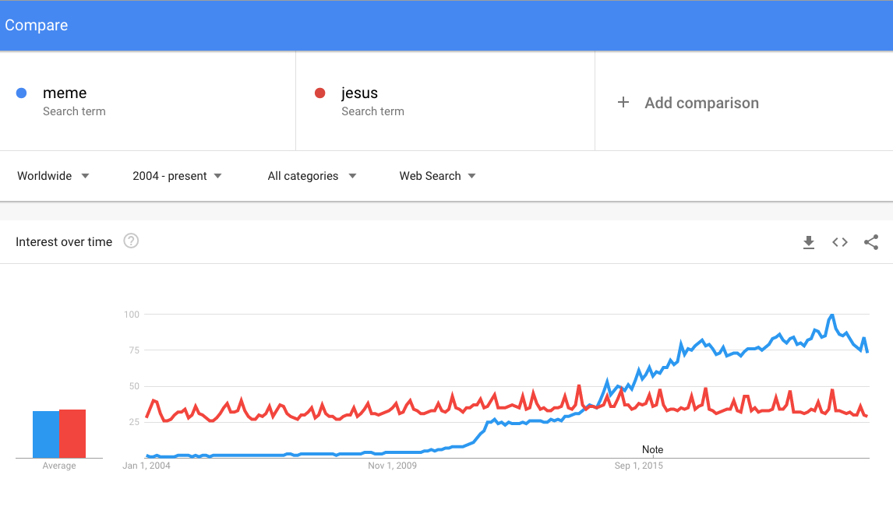Share the interest over time chart
Viewport: 893px width, 524px height.
[x=870, y=242]
